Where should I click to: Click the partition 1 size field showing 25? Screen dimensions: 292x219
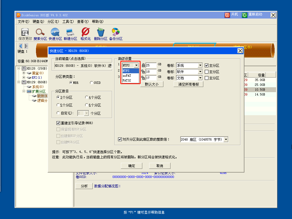coord(151,65)
